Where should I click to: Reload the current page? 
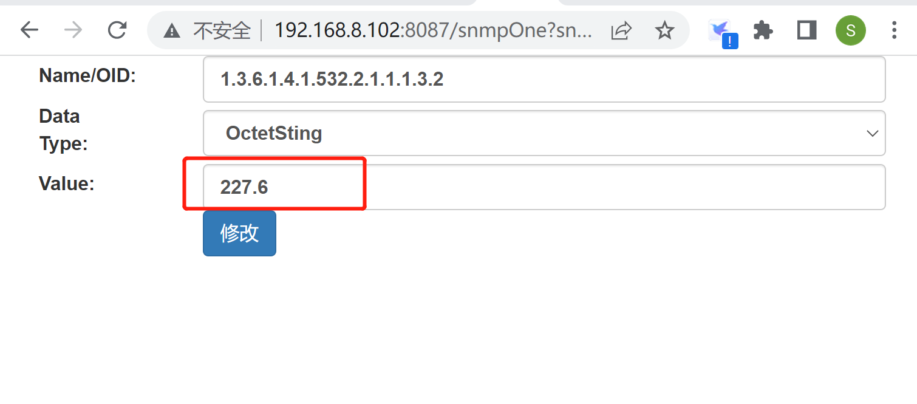pos(117,30)
